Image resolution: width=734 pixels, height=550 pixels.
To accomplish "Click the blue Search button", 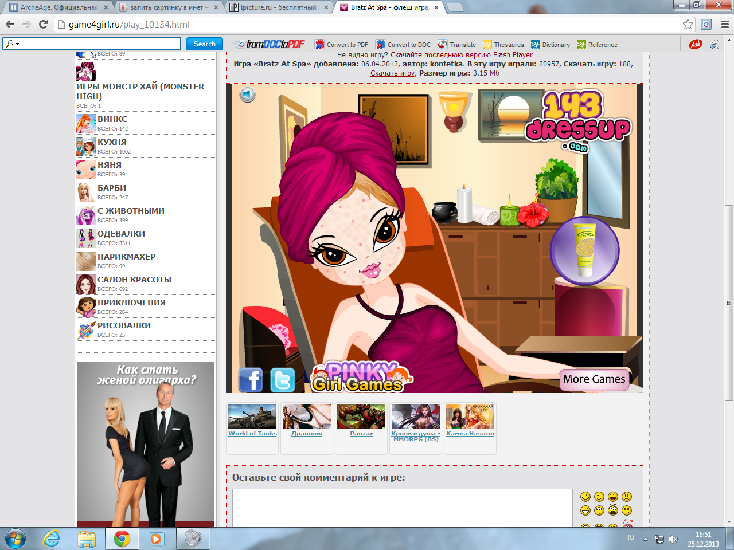I will point(204,44).
